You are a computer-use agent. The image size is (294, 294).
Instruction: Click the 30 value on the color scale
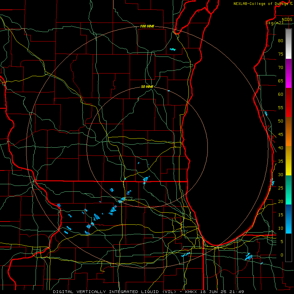281,175
